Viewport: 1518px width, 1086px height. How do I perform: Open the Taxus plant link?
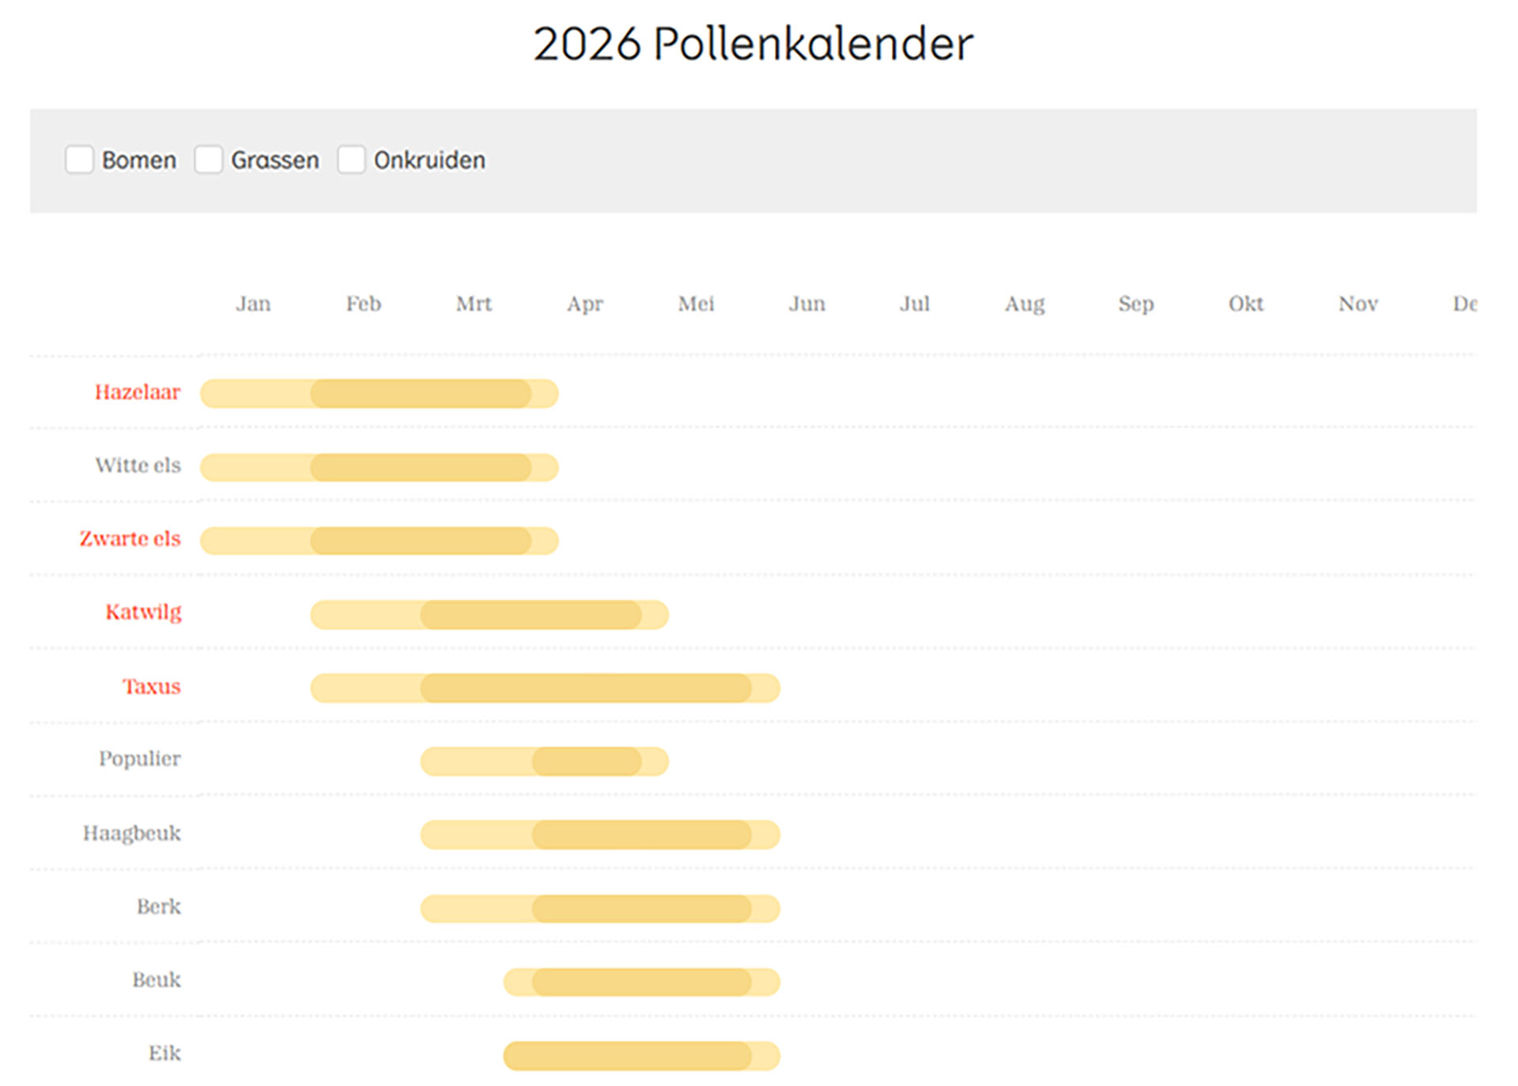pyautogui.click(x=151, y=686)
